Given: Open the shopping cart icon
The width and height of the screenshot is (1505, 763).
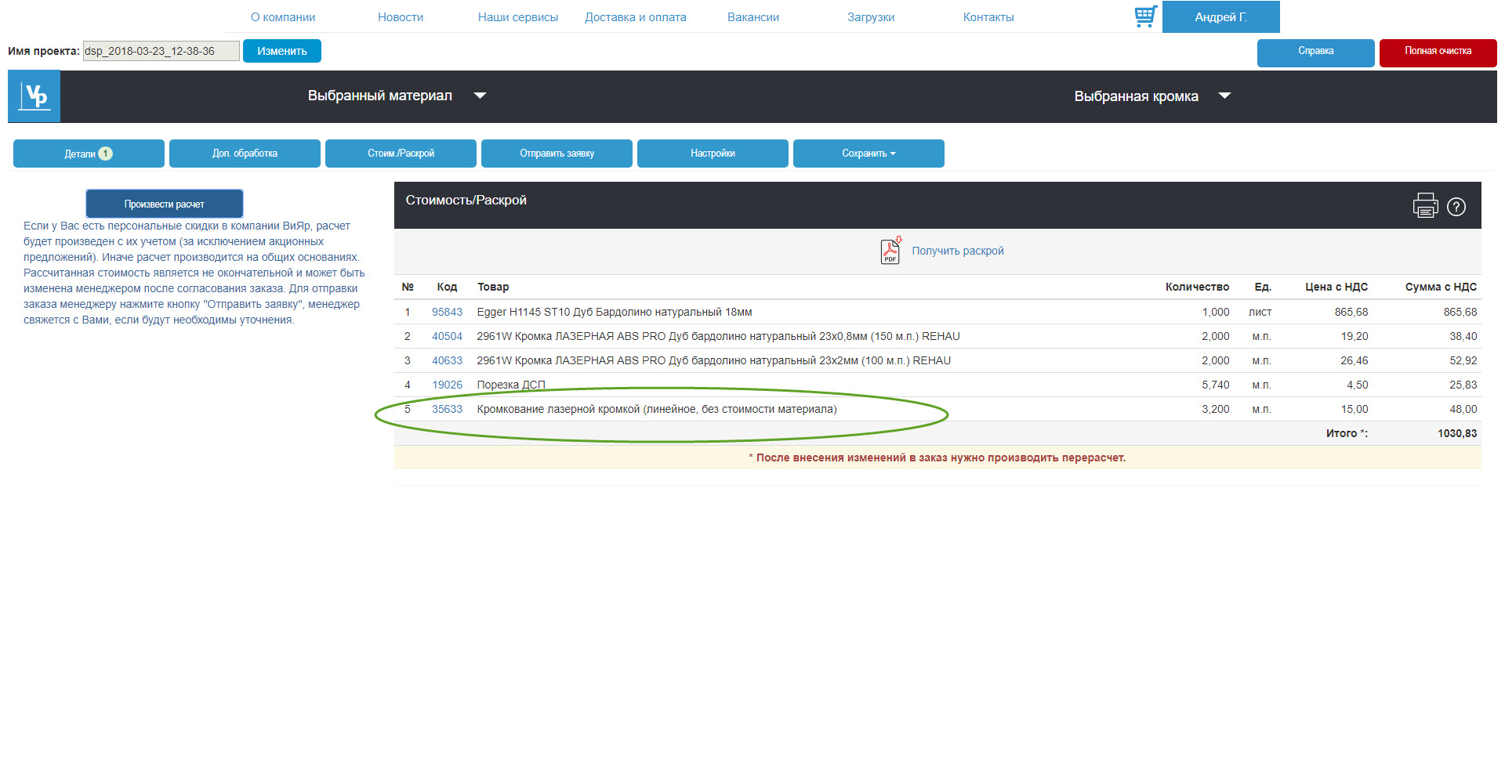Looking at the screenshot, I should (x=1145, y=16).
